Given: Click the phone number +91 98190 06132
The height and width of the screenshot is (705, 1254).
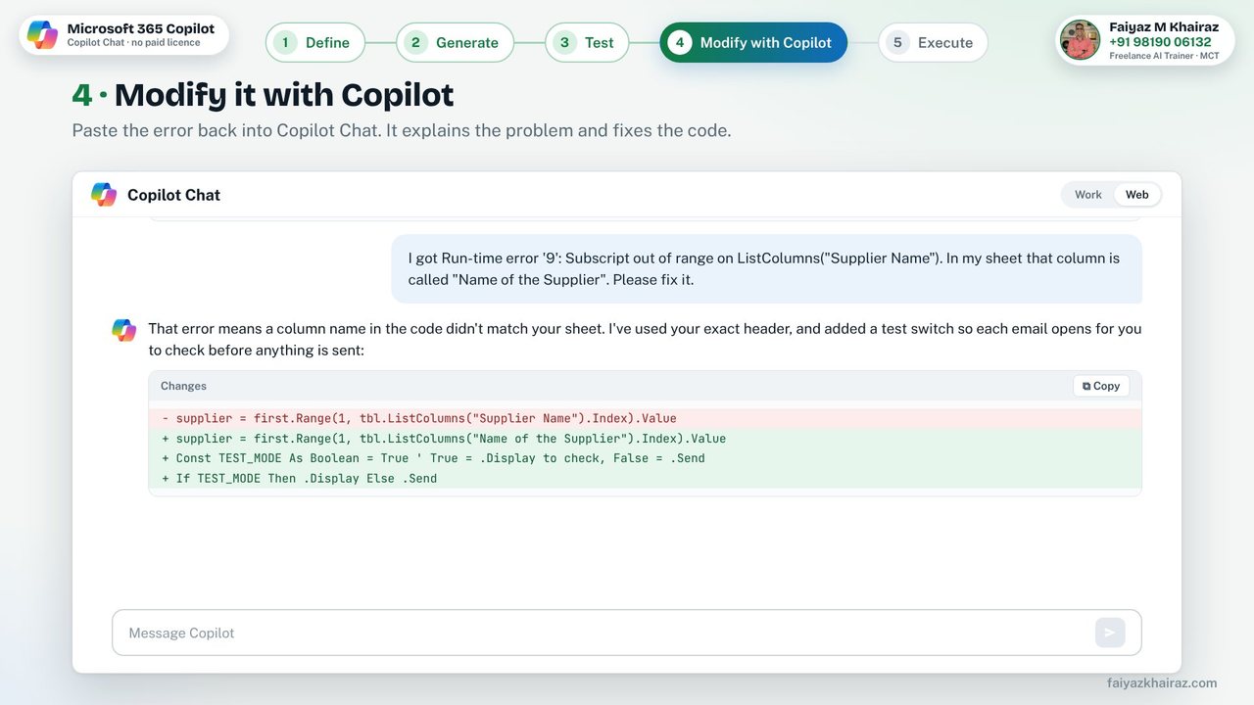Looking at the screenshot, I should point(1160,42).
